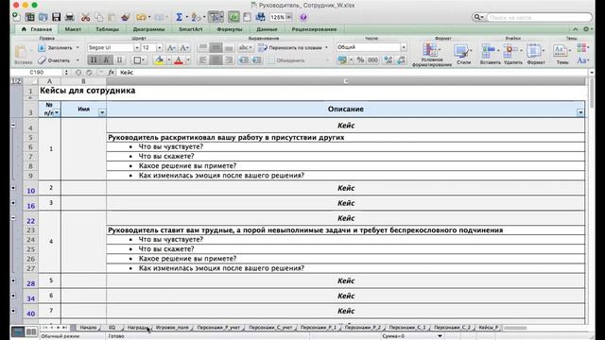
Task: Open the font name dropdown
Action: coord(136,48)
